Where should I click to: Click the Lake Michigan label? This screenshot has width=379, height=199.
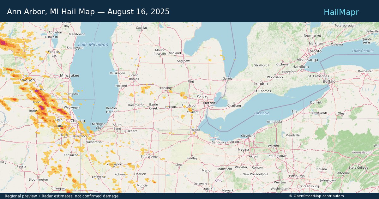coord(93,45)
